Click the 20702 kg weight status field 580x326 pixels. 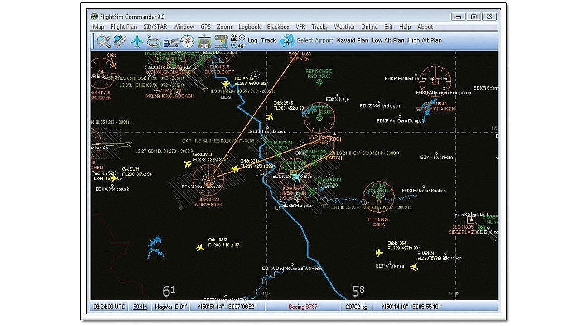356,307
